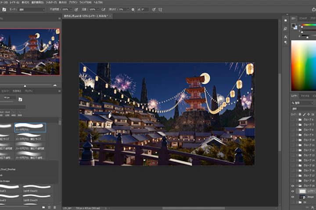Delete brush trash icon
316x210 pixels.
tap(54, 207)
